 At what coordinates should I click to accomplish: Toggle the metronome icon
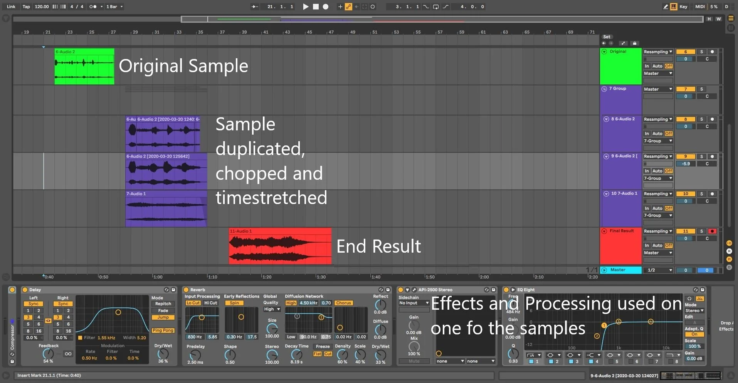(x=93, y=7)
